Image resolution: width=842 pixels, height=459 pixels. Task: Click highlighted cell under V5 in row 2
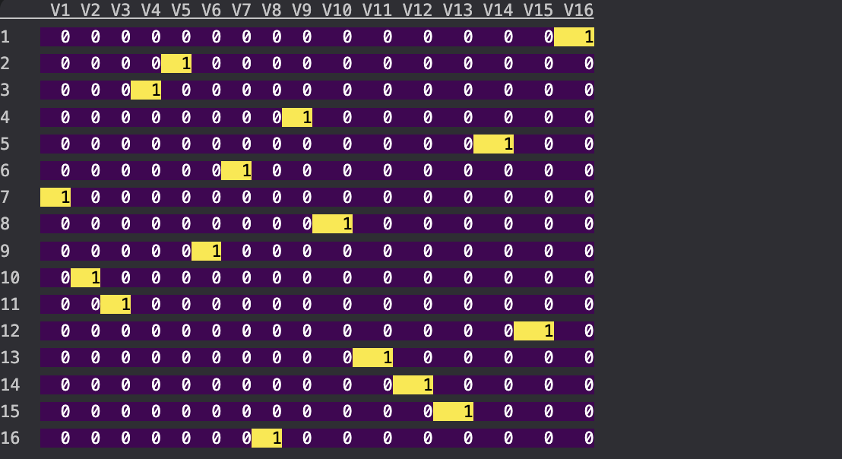176,64
